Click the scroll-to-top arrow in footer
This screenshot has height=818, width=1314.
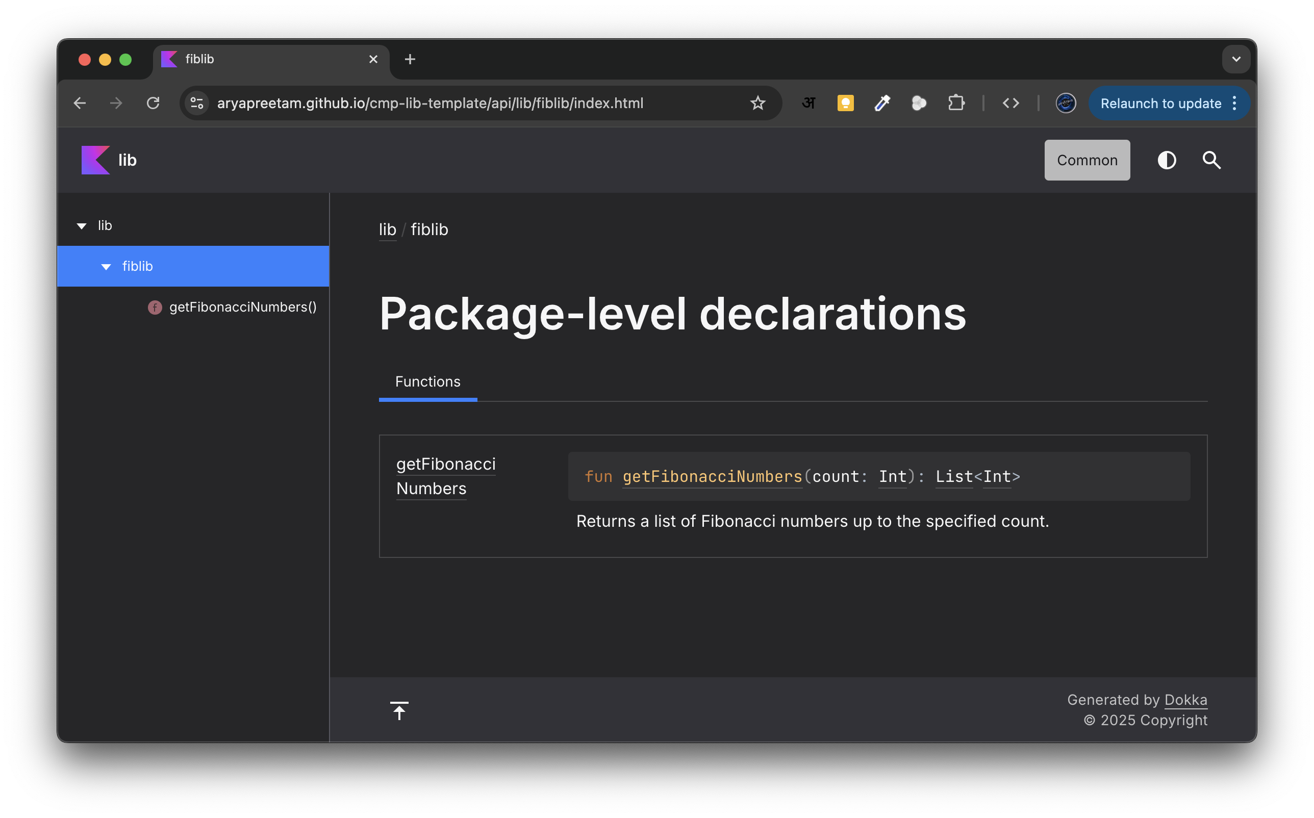point(399,710)
